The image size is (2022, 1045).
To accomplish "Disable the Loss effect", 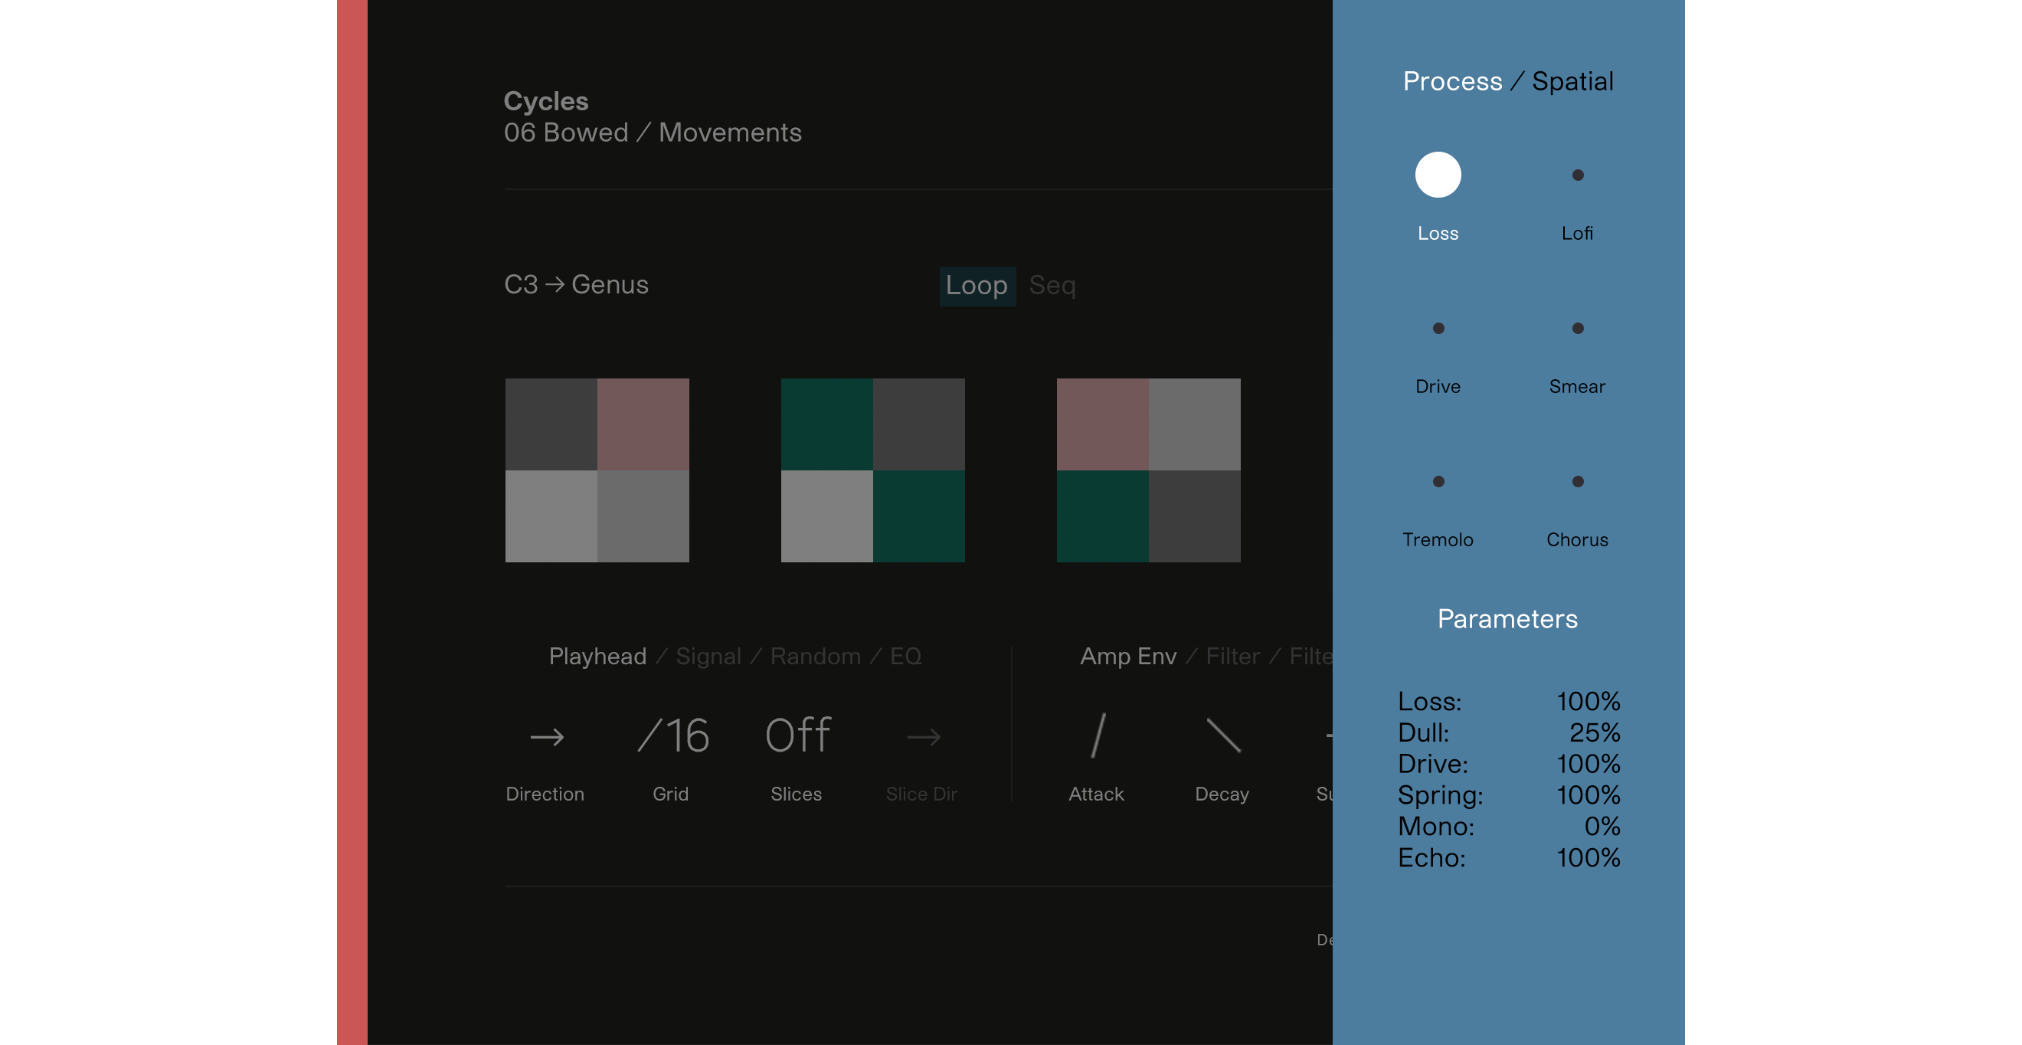I will pos(1437,175).
